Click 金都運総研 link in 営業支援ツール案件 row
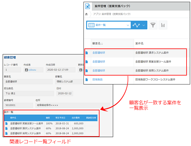 pos(99,62)
